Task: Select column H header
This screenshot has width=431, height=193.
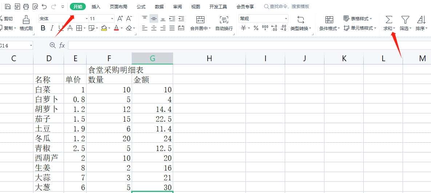Action: point(209,58)
